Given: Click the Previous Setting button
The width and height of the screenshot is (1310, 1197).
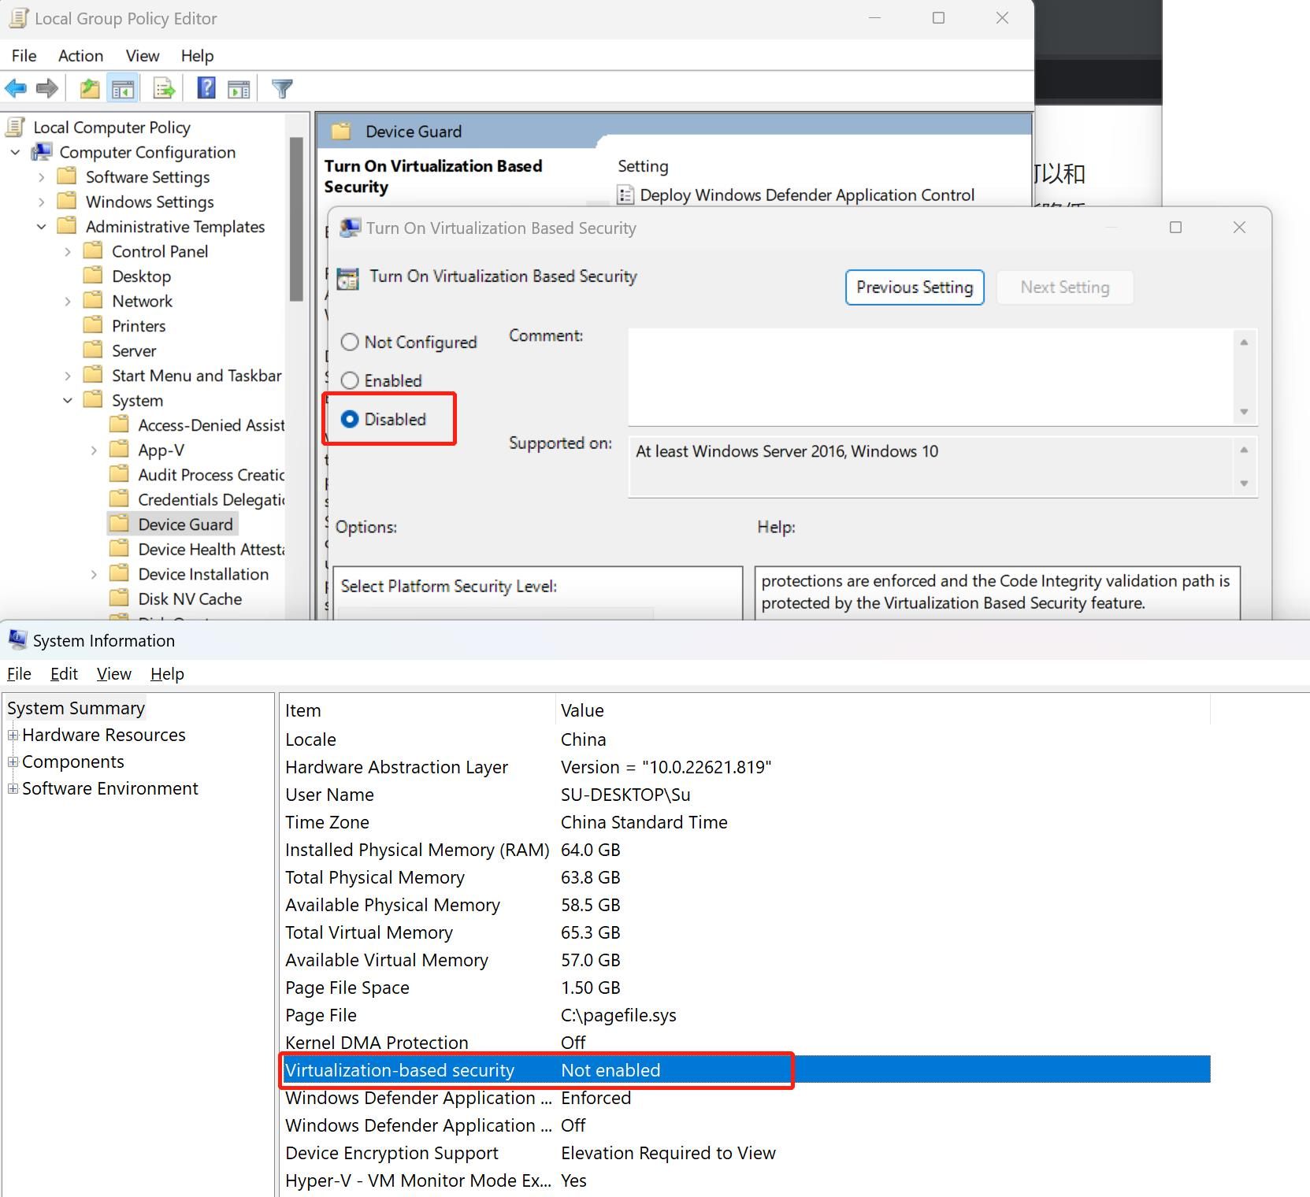Looking at the screenshot, I should (915, 287).
